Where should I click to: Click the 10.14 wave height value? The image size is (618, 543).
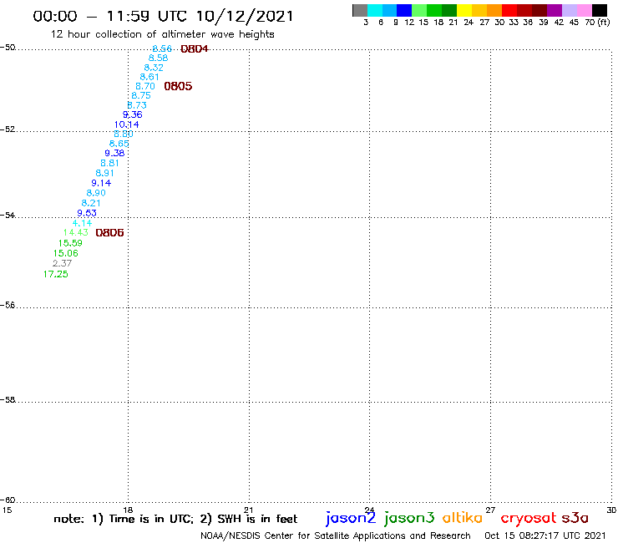point(126,124)
